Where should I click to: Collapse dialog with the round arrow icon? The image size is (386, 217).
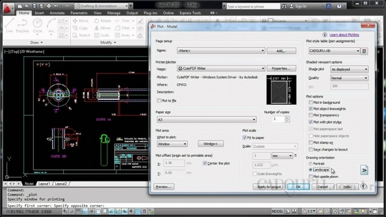point(363,186)
